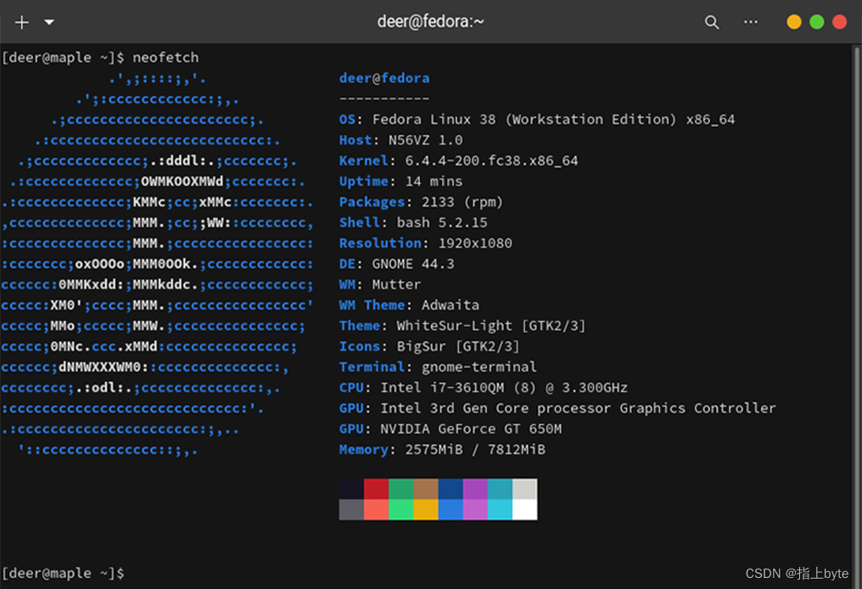Click the CSDN @指上byte watermark link
This screenshot has width=862, height=589.
point(798,573)
